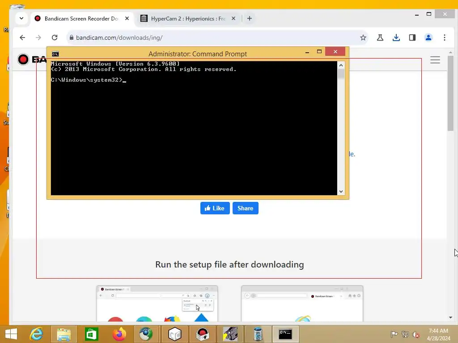Image resolution: width=458 pixels, height=343 pixels.
Task: Open the Bandicam hamburger menu
Action: pos(435,60)
